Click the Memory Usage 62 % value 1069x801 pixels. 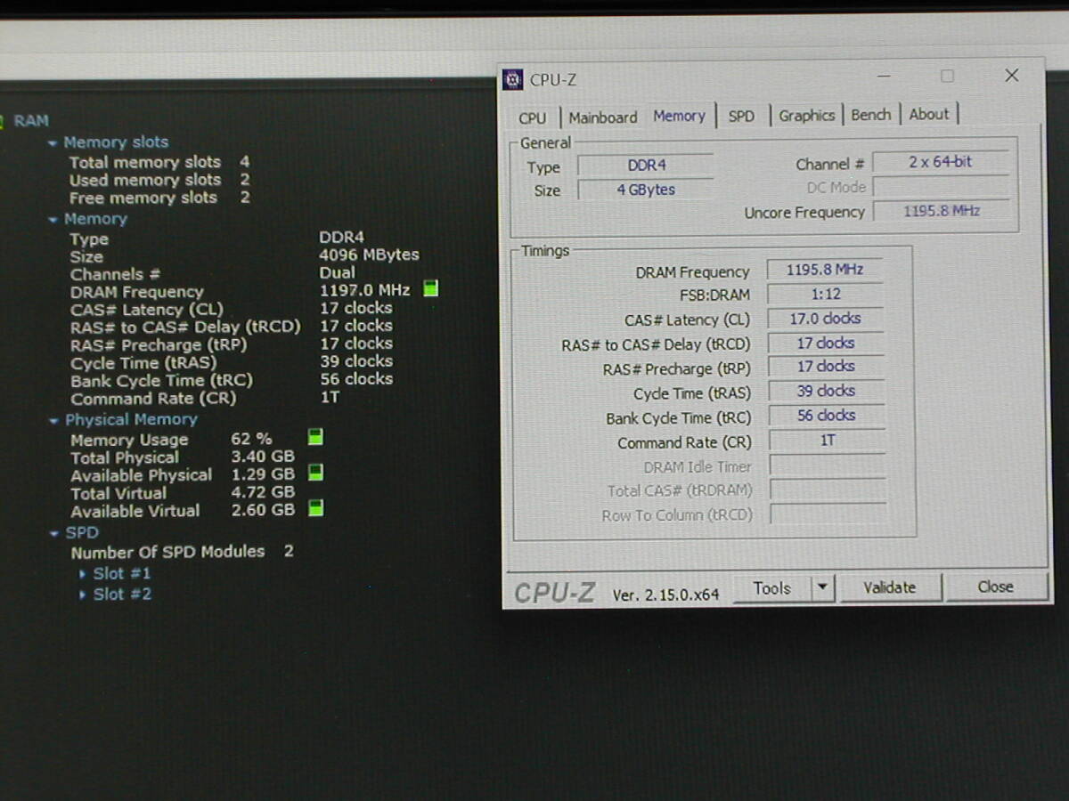coord(251,439)
